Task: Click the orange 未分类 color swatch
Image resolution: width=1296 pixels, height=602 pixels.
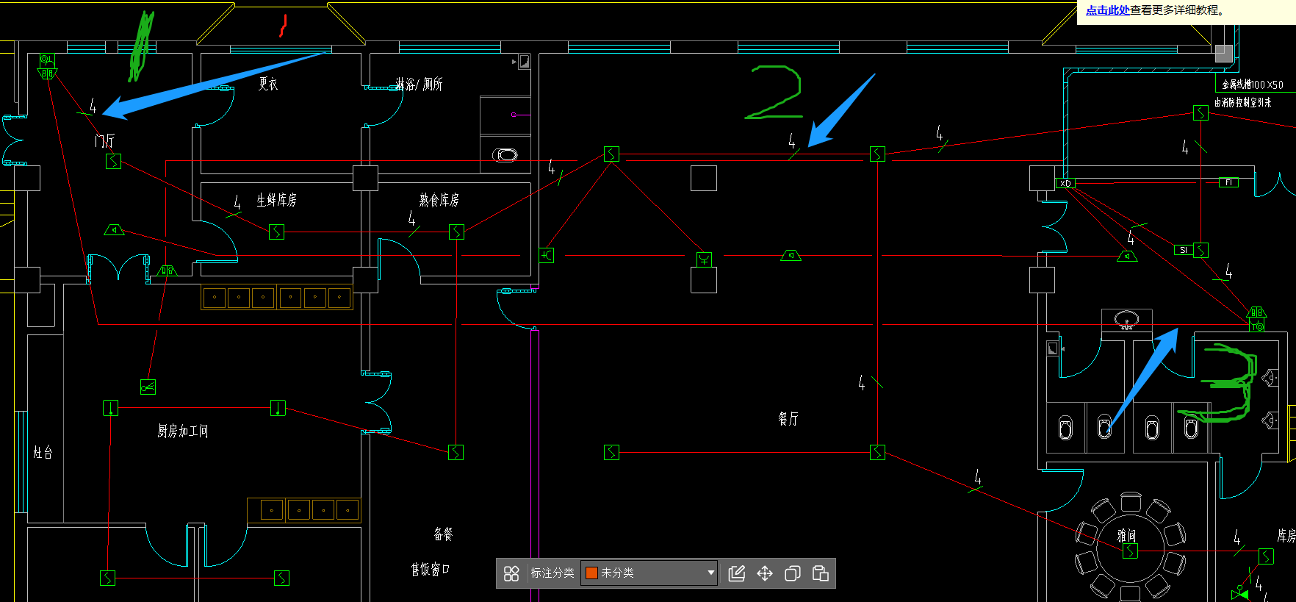Action: [x=591, y=573]
